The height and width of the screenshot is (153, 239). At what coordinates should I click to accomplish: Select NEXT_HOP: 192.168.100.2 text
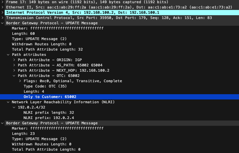coord(83,71)
